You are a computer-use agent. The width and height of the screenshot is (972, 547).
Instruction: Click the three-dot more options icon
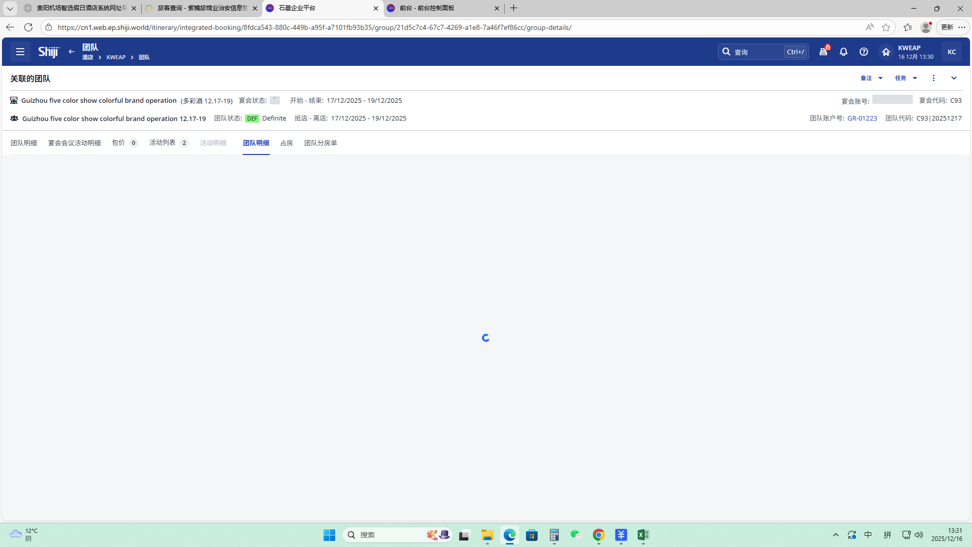point(934,78)
